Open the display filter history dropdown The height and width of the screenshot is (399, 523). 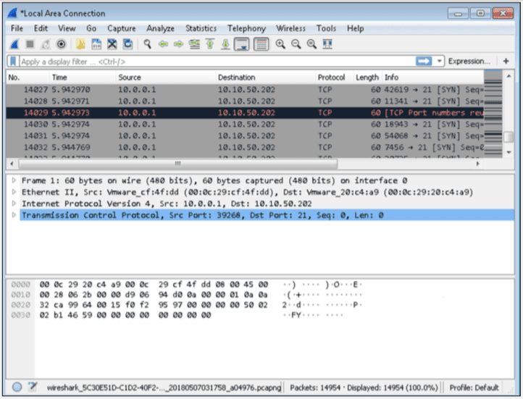(440, 62)
